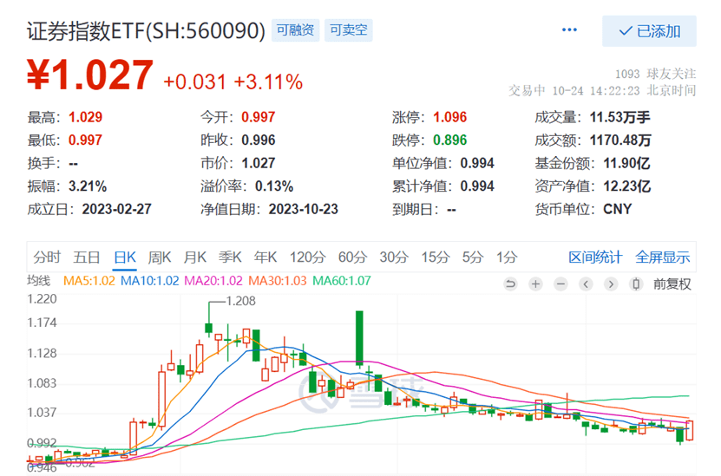The height and width of the screenshot is (476, 721).
Task: Open the three-dot more options menu
Action: pyautogui.click(x=569, y=30)
